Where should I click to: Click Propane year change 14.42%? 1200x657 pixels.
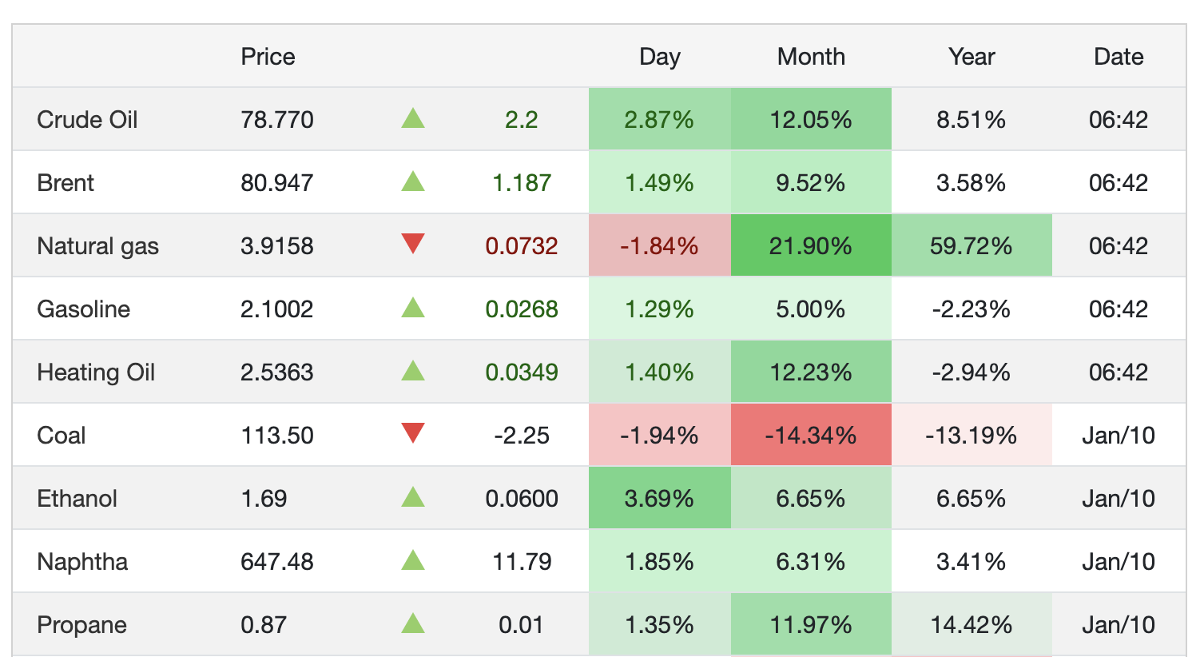[x=972, y=625]
